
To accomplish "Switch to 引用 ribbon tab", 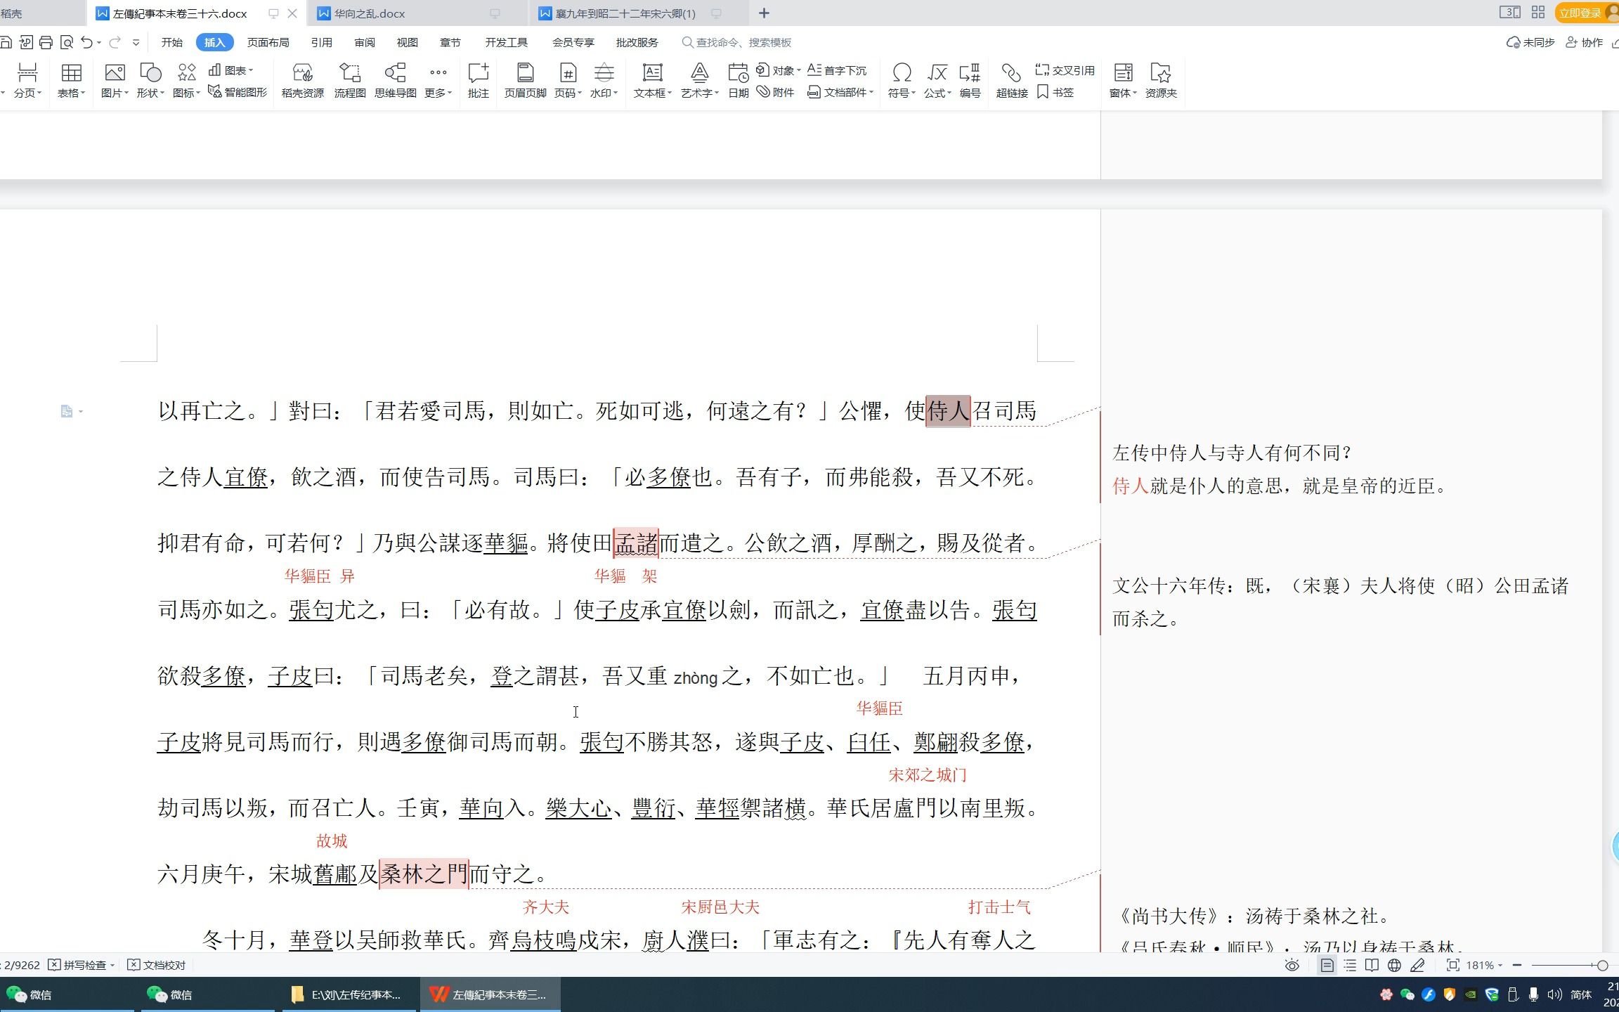I will [322, 42].
